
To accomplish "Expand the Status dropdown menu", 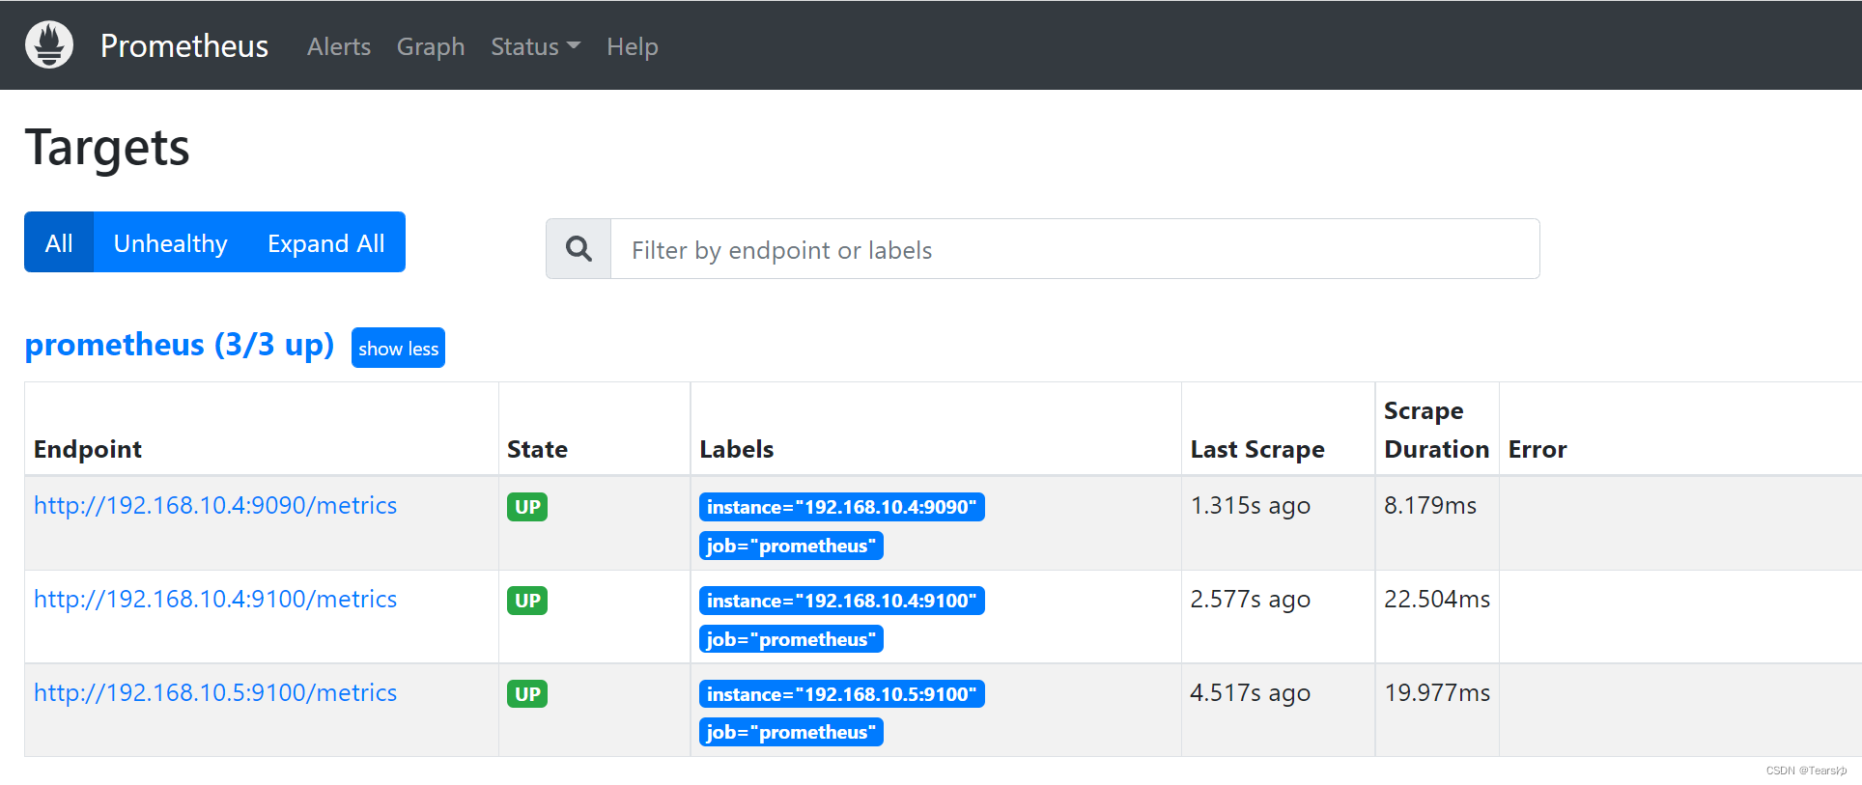I will 535,46.
